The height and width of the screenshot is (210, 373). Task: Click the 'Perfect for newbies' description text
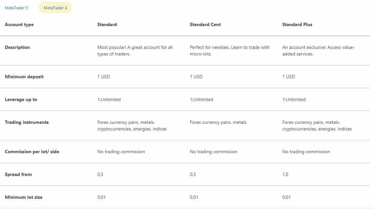point(230,51)
